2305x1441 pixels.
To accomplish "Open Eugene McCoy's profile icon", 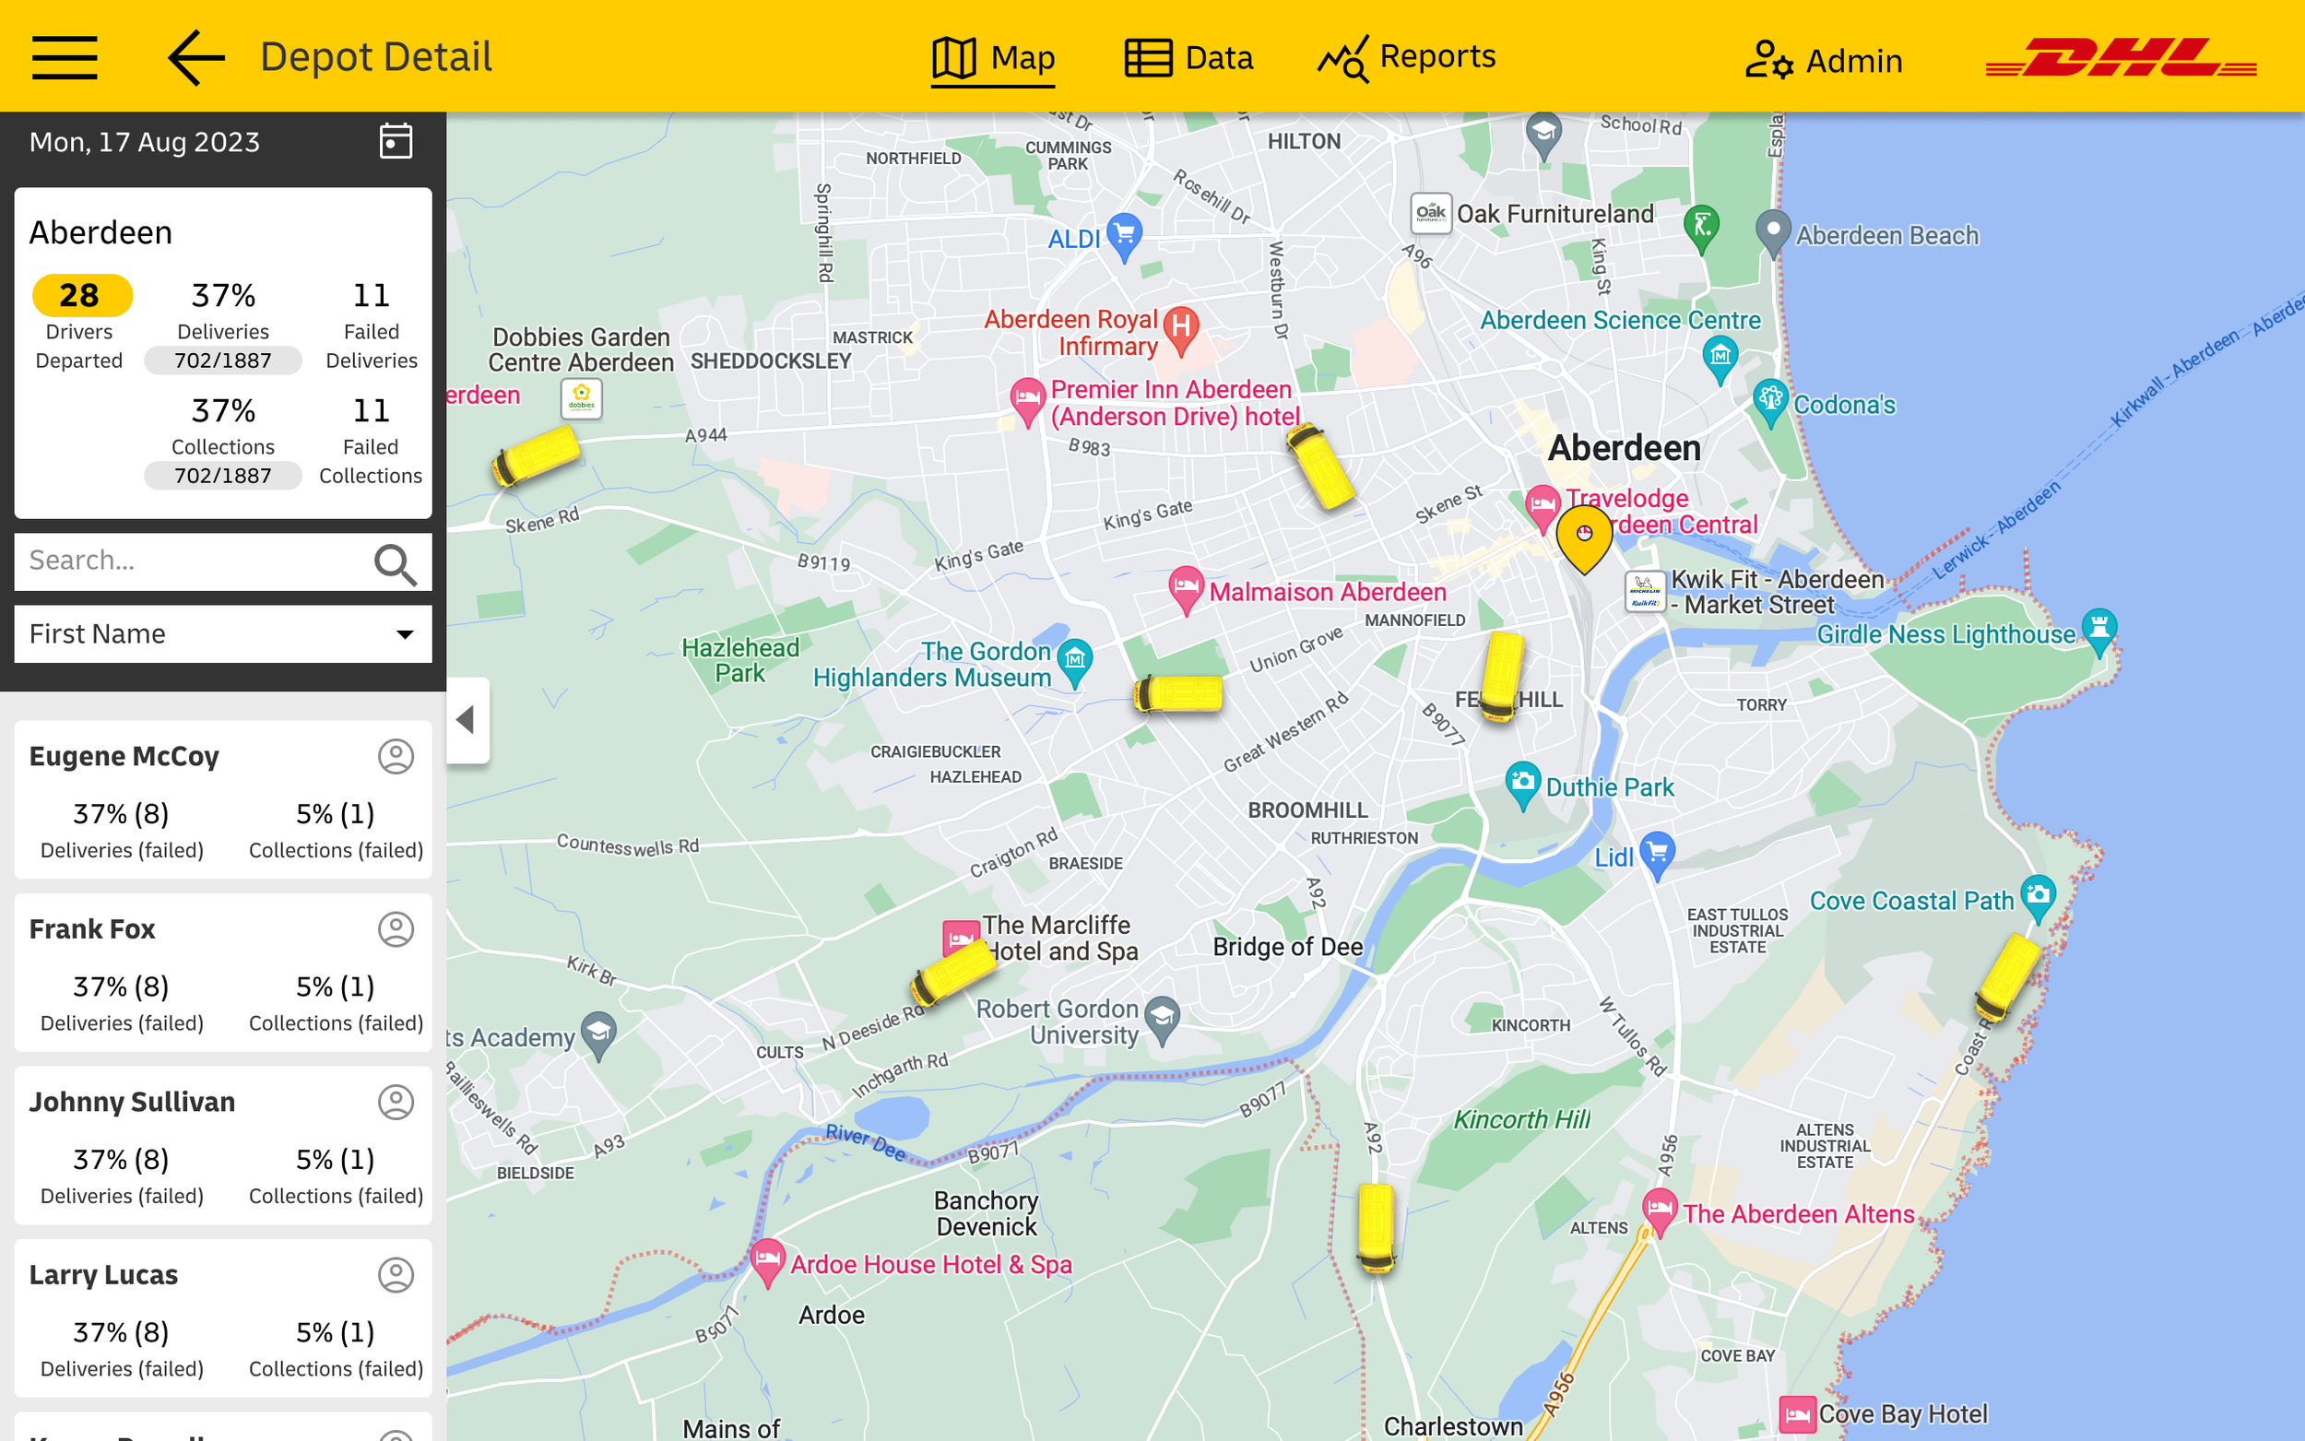I will click(x=396, y=757).
